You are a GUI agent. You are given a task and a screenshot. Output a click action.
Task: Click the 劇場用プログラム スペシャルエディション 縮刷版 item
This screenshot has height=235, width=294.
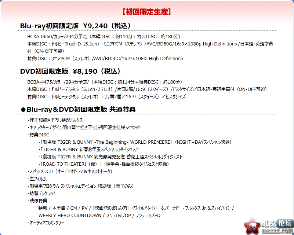click(x=81, y=186)
